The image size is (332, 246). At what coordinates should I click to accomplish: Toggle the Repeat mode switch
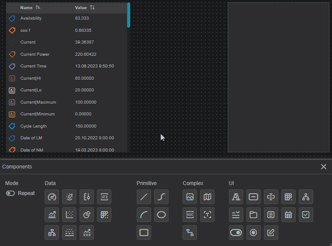coord(10,193)
